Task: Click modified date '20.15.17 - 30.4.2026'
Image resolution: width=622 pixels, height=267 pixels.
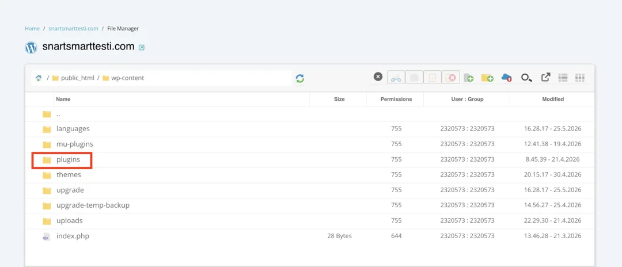Action: [553, 175]
